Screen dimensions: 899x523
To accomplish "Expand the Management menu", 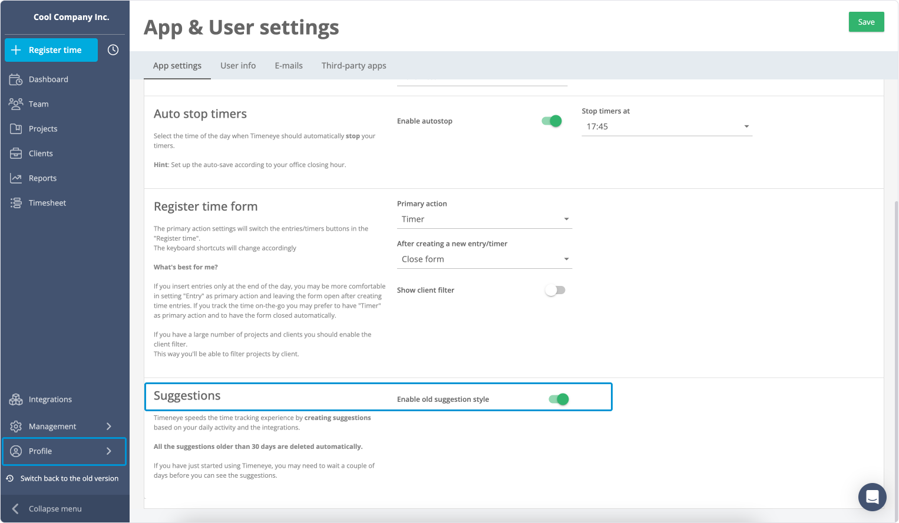I will pos(52,426).
